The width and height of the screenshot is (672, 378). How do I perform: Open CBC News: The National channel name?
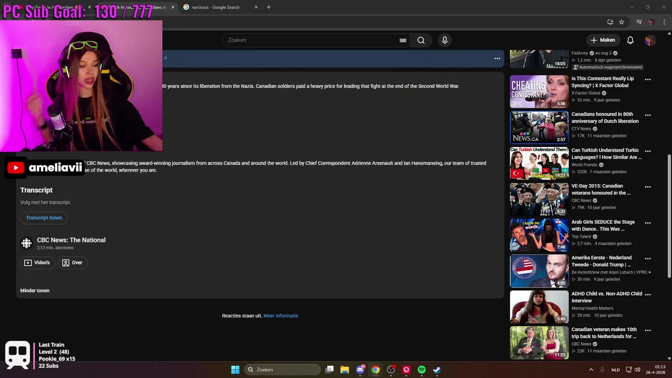point(71,240)
